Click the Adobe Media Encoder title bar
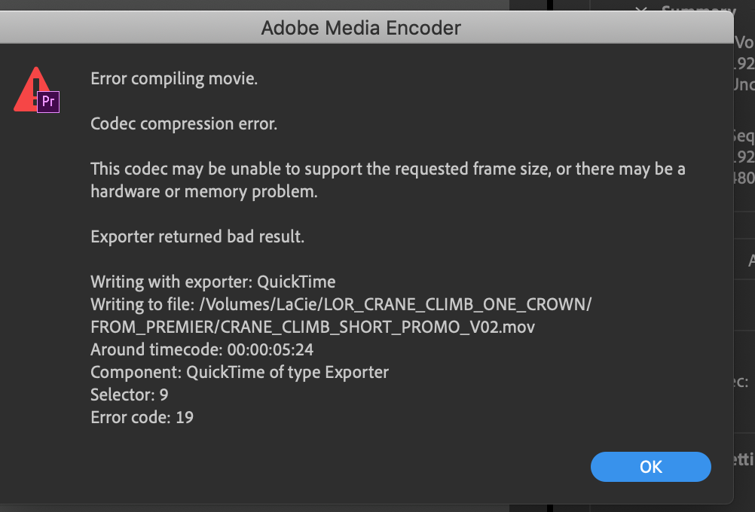 pos(360,28)
